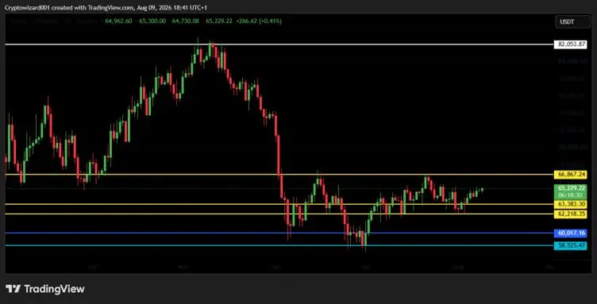Open the USDT currency selector

pyautogui.click(x=572, y=22)
